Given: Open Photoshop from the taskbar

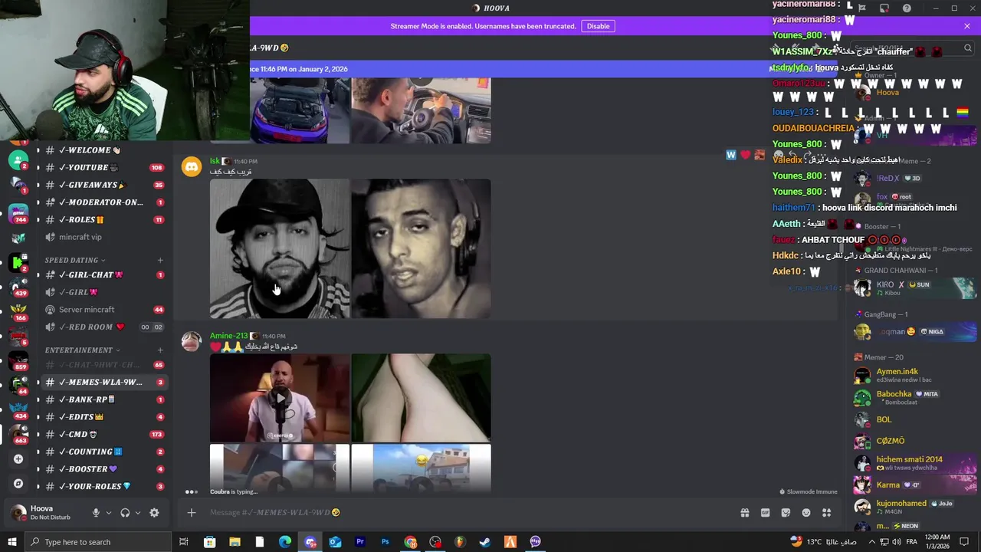Looking at the screenshot, I should [385, 542].
